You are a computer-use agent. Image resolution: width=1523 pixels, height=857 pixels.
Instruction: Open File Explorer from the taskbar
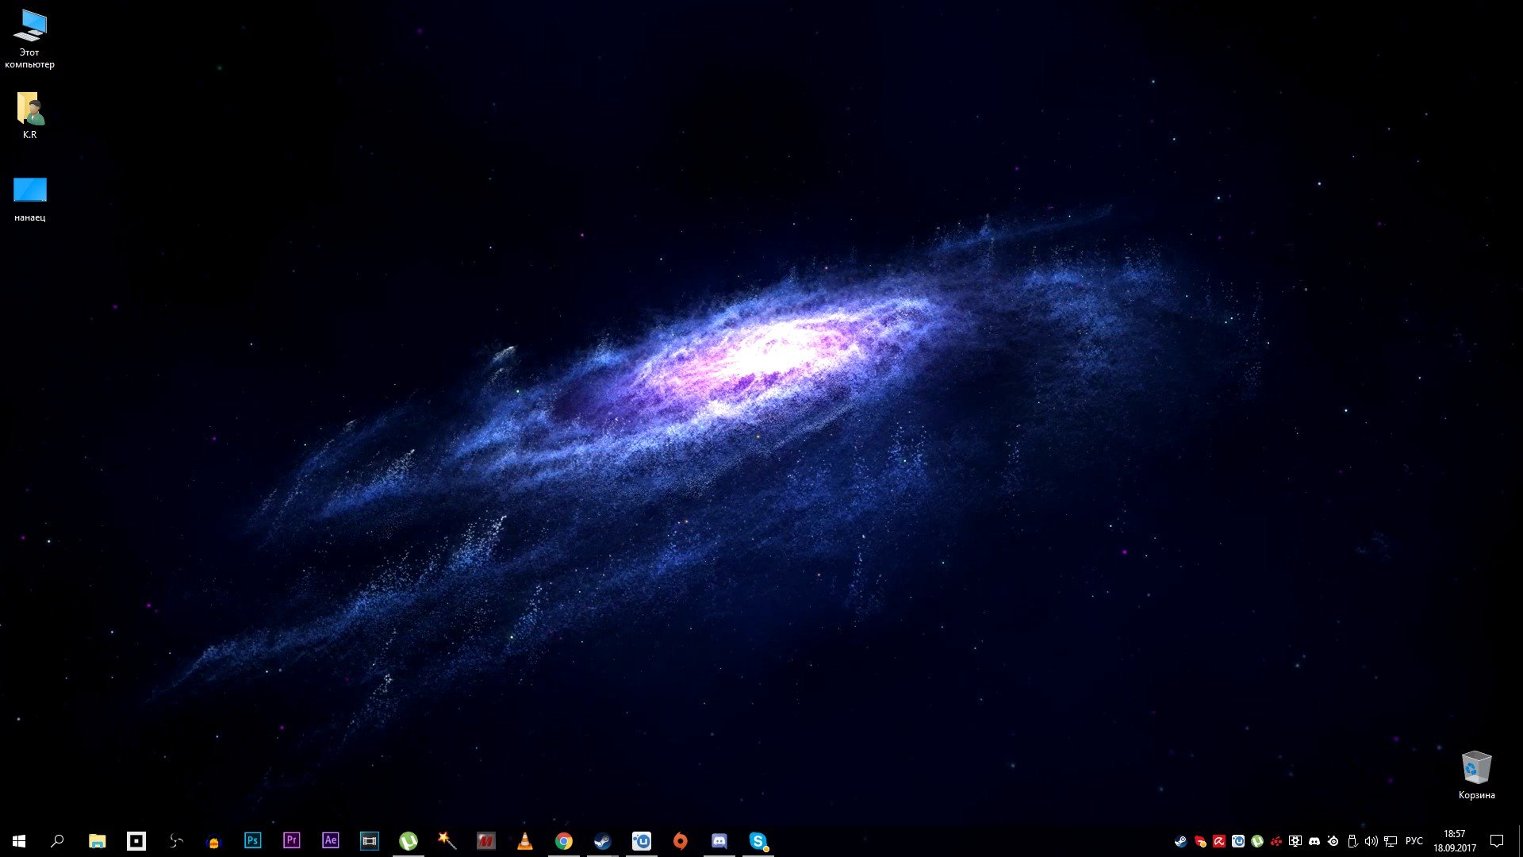[98, 840]
